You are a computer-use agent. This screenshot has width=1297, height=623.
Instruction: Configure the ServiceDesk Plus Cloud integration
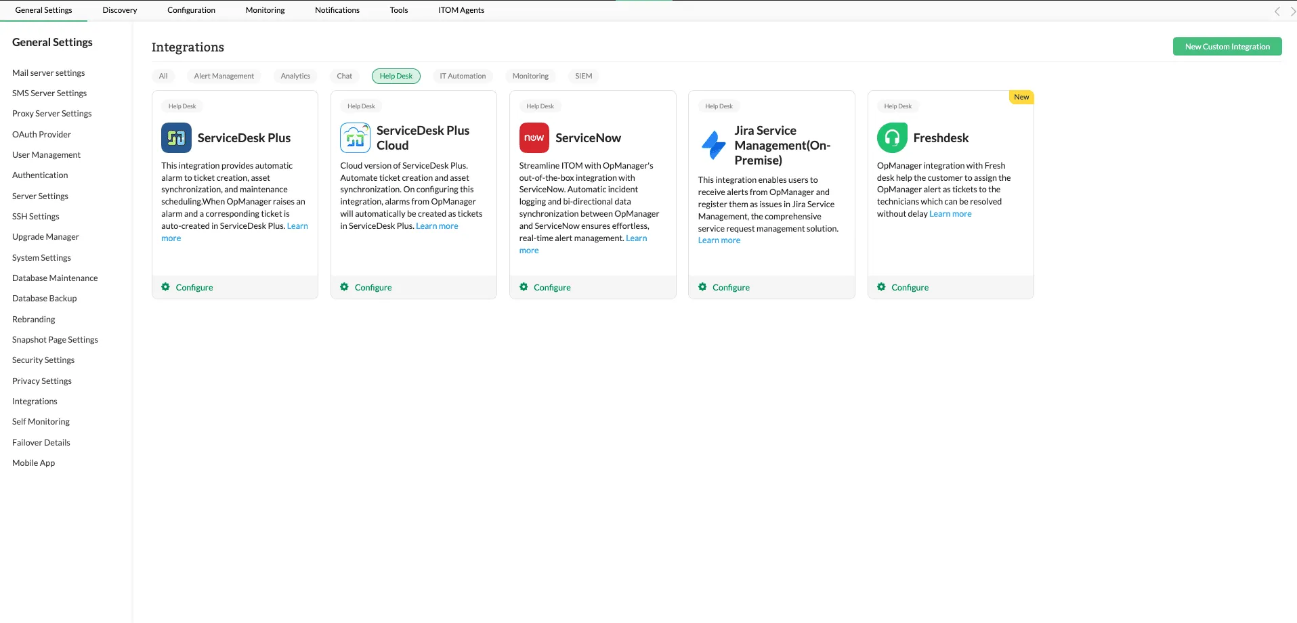coord(373,287)
